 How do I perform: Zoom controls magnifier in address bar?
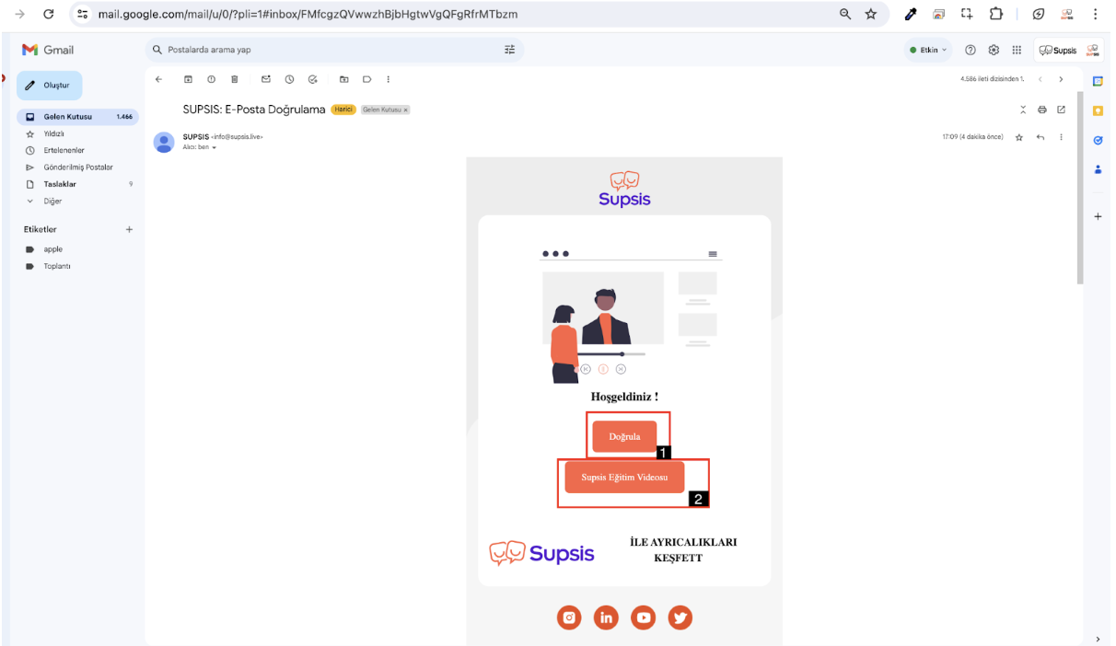tap(845, 14)
